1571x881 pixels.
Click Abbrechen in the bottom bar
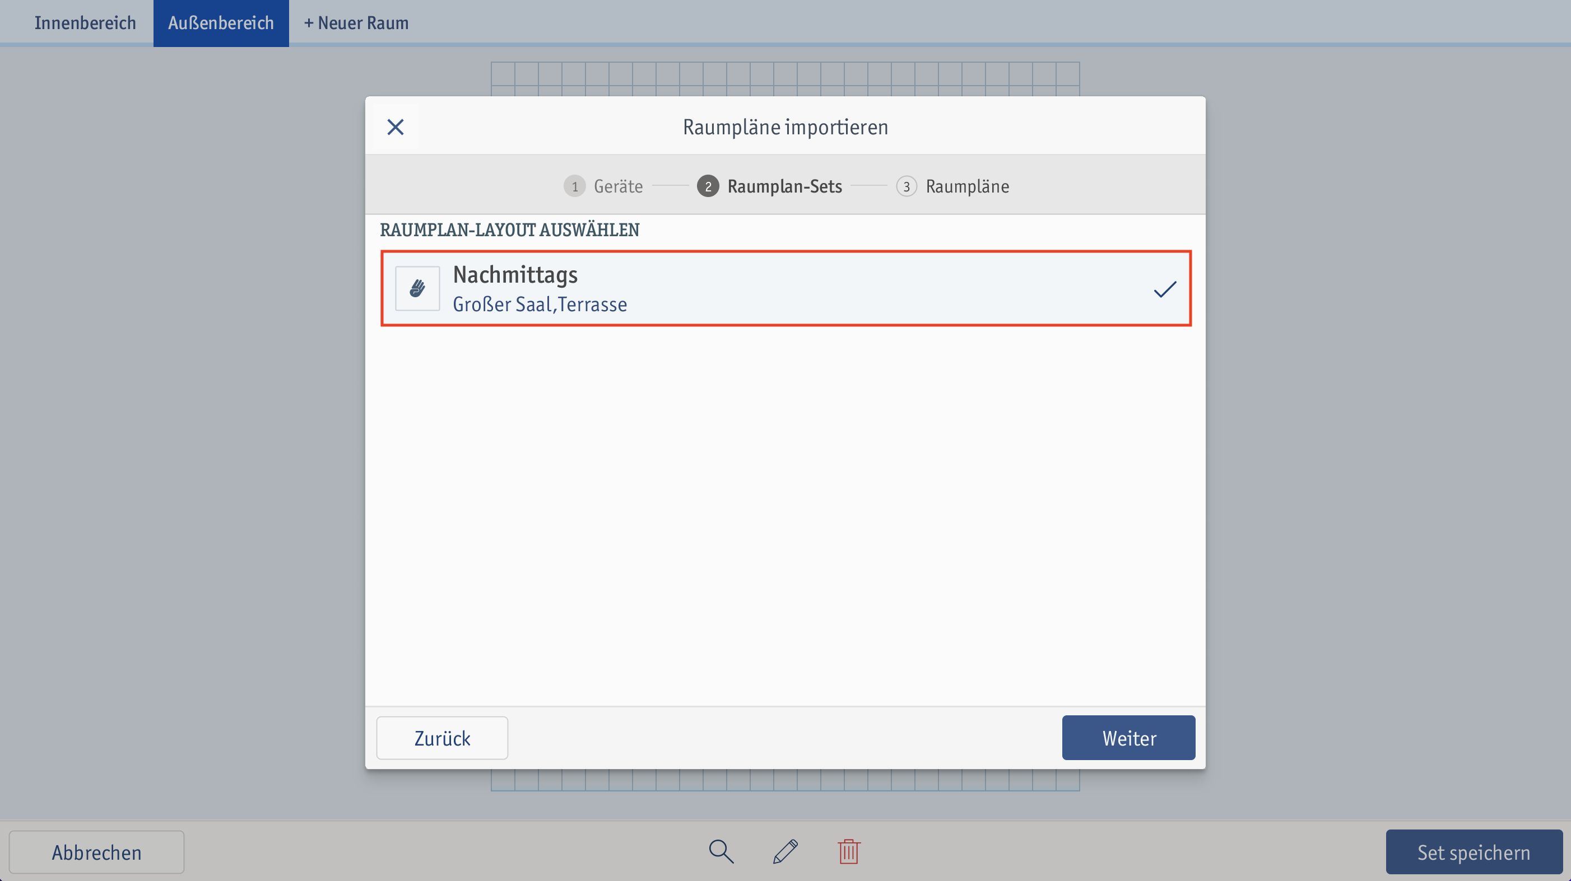click(x=96, y=852)
